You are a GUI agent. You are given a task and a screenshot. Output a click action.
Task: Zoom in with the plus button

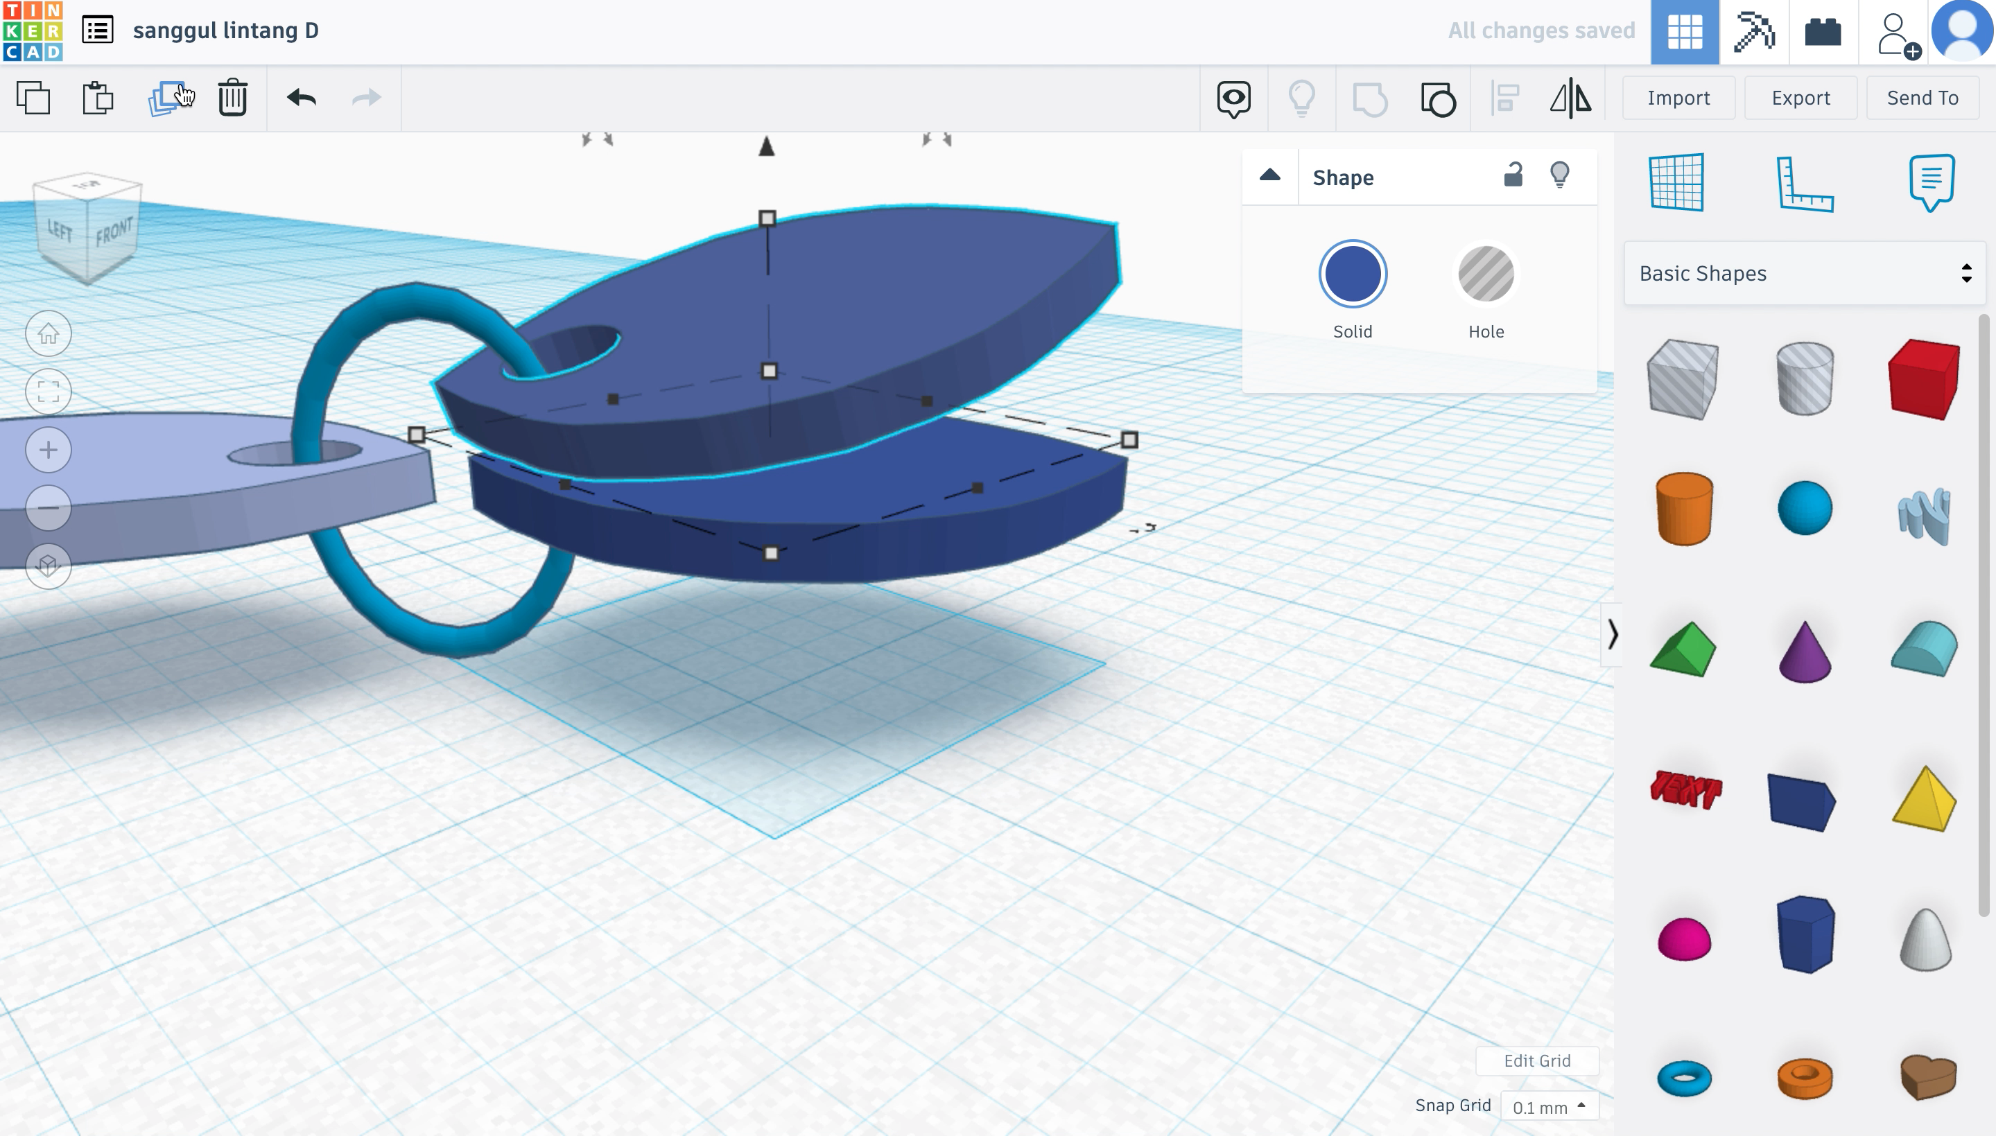[49, 451]
